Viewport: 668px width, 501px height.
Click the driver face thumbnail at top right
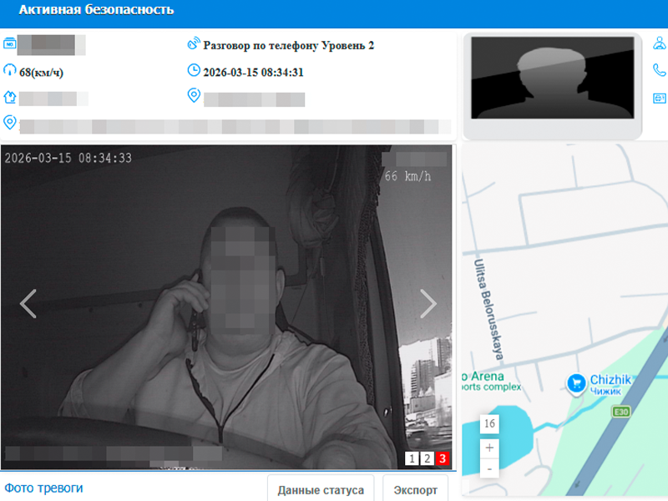552,79
